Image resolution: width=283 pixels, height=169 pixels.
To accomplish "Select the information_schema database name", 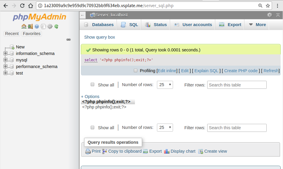I will pyautogui.click(x=35, y=53).
